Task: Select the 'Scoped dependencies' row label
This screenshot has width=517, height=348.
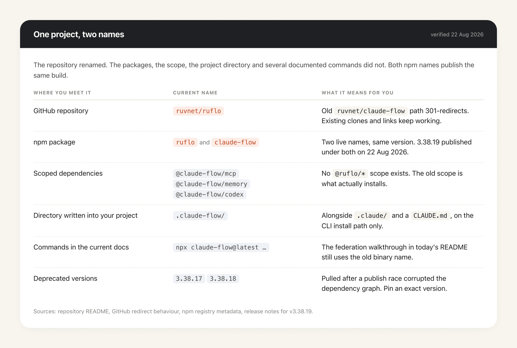Action: (68, 173)
